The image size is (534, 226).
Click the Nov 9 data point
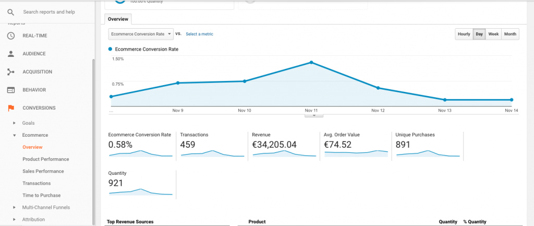(178, 83)
